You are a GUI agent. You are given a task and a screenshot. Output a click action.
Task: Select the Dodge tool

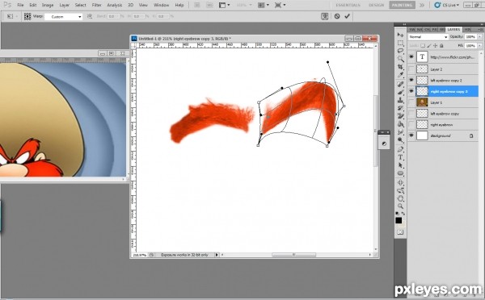(400, 140)
